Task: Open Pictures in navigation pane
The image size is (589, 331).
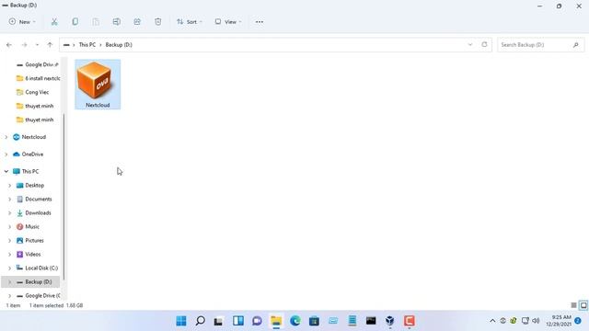Action: click(30, 241)
